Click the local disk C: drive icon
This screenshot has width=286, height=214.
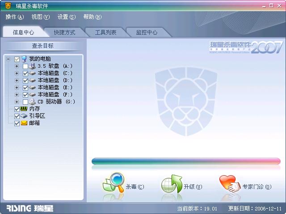tap(32, 73)
